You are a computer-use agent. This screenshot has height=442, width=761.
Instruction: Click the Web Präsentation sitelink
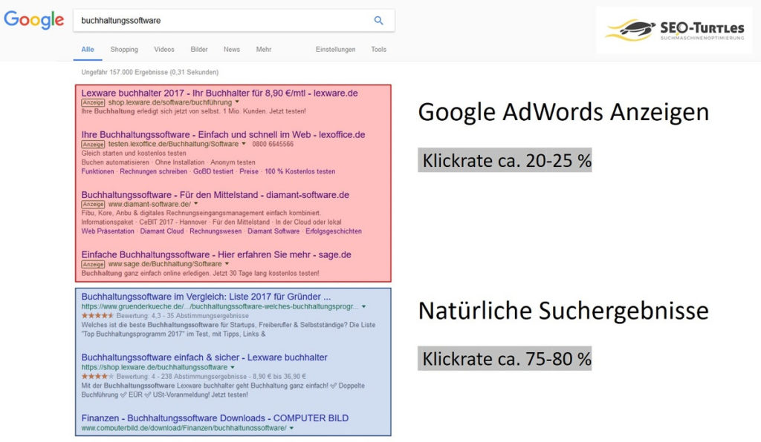(108, 231)
